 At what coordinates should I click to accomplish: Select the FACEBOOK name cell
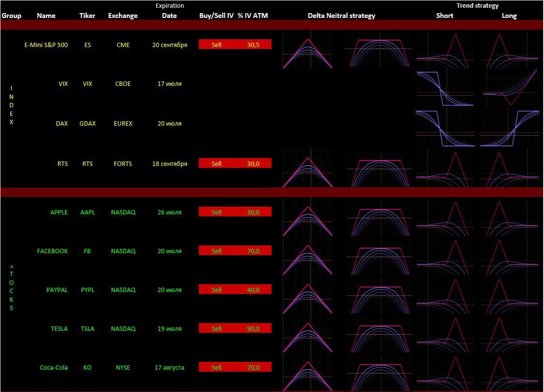[52, 251]
